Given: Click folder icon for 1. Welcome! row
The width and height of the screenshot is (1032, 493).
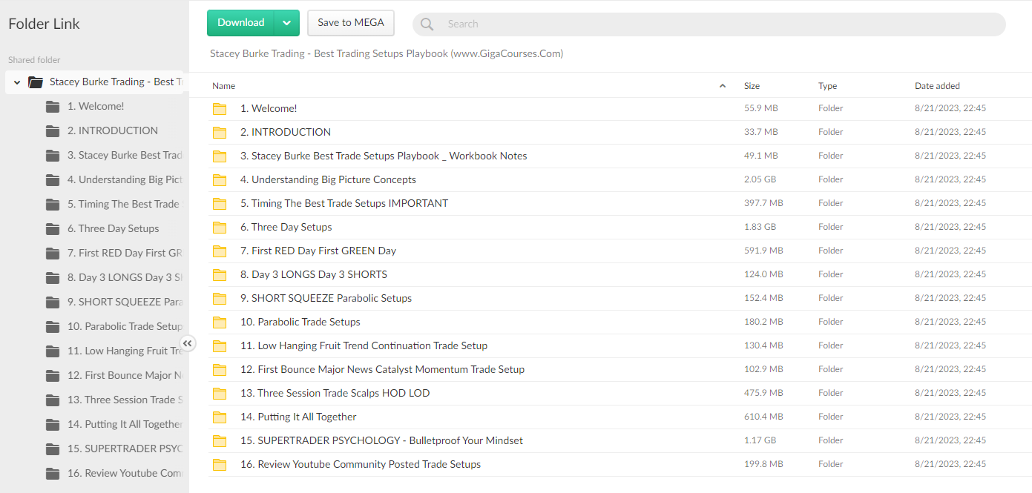Looking at the screenshot, I should [x=220, y=109].
